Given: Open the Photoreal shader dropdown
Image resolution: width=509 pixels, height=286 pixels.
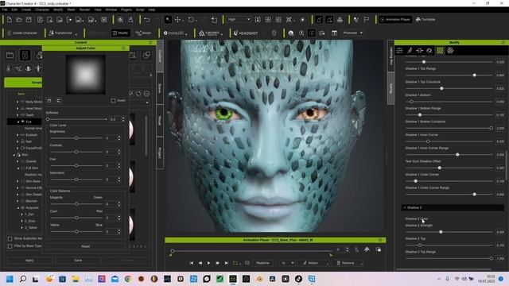Looking at the screenshot, I should (x=353, y=33).
